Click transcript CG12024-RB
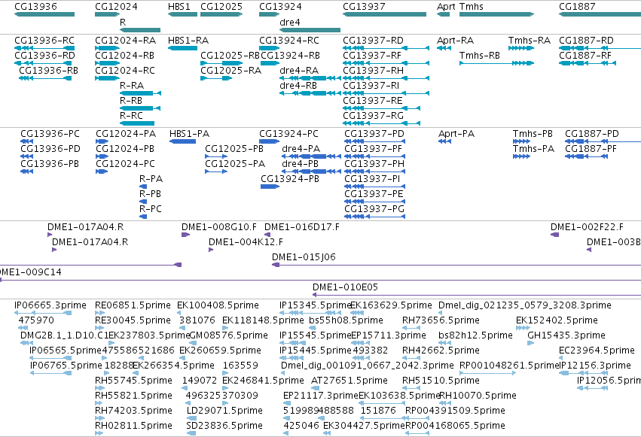This screenshot has width=641, height=437. click(x=125, y=56)
